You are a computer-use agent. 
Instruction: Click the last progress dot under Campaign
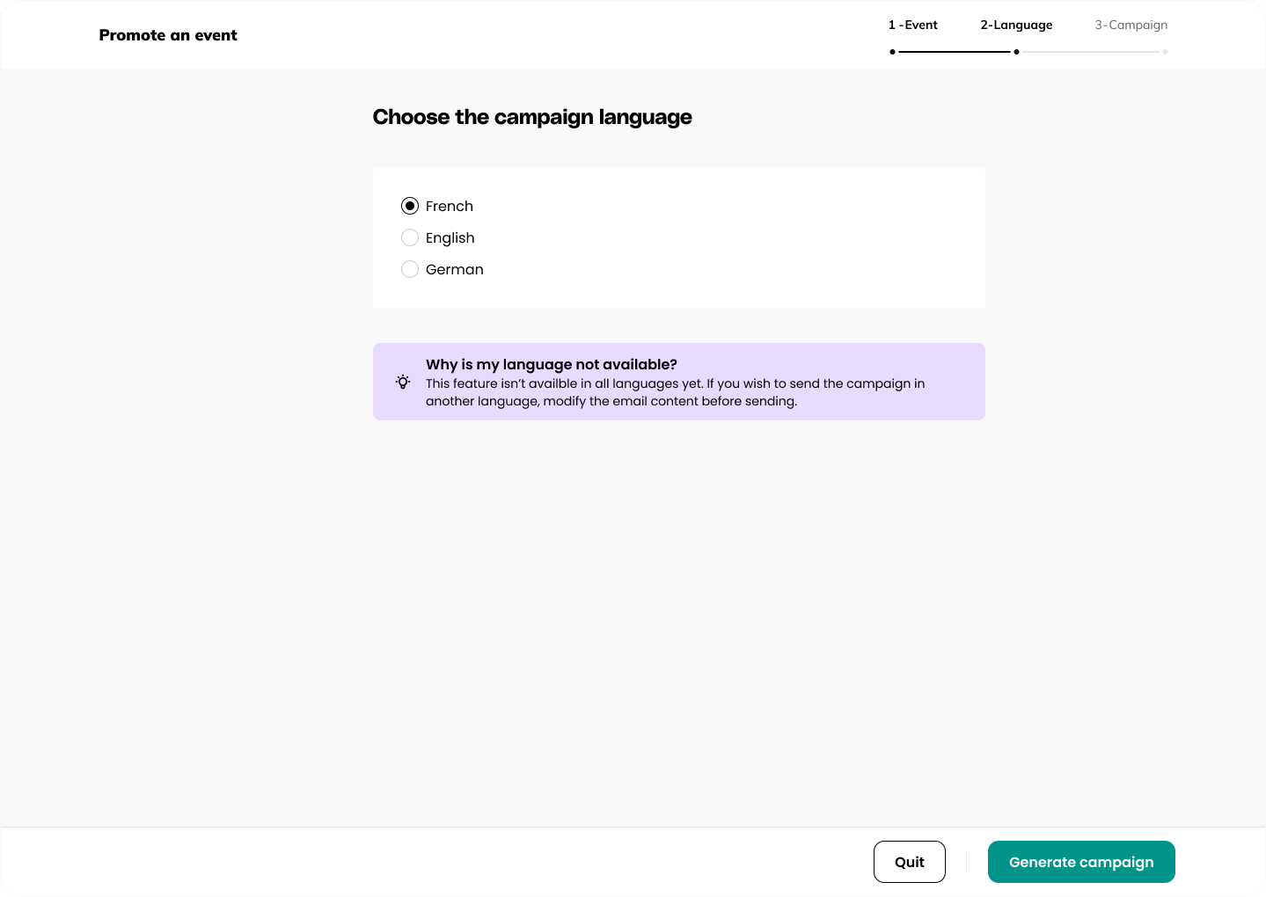pos(1165,52)
